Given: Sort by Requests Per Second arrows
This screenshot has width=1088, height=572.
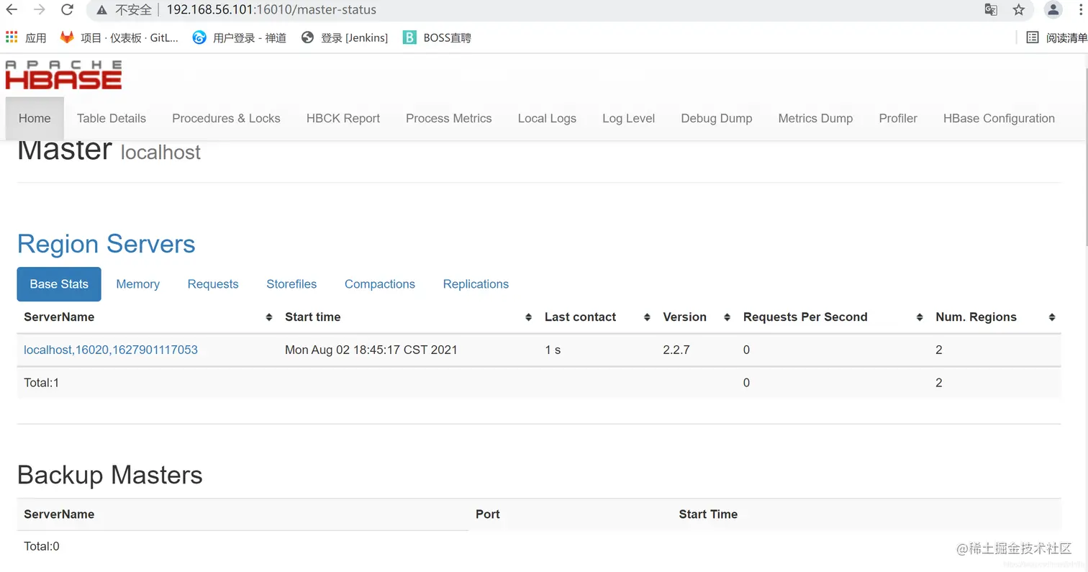Looking at the screenshot, I should tap(920, 317).
